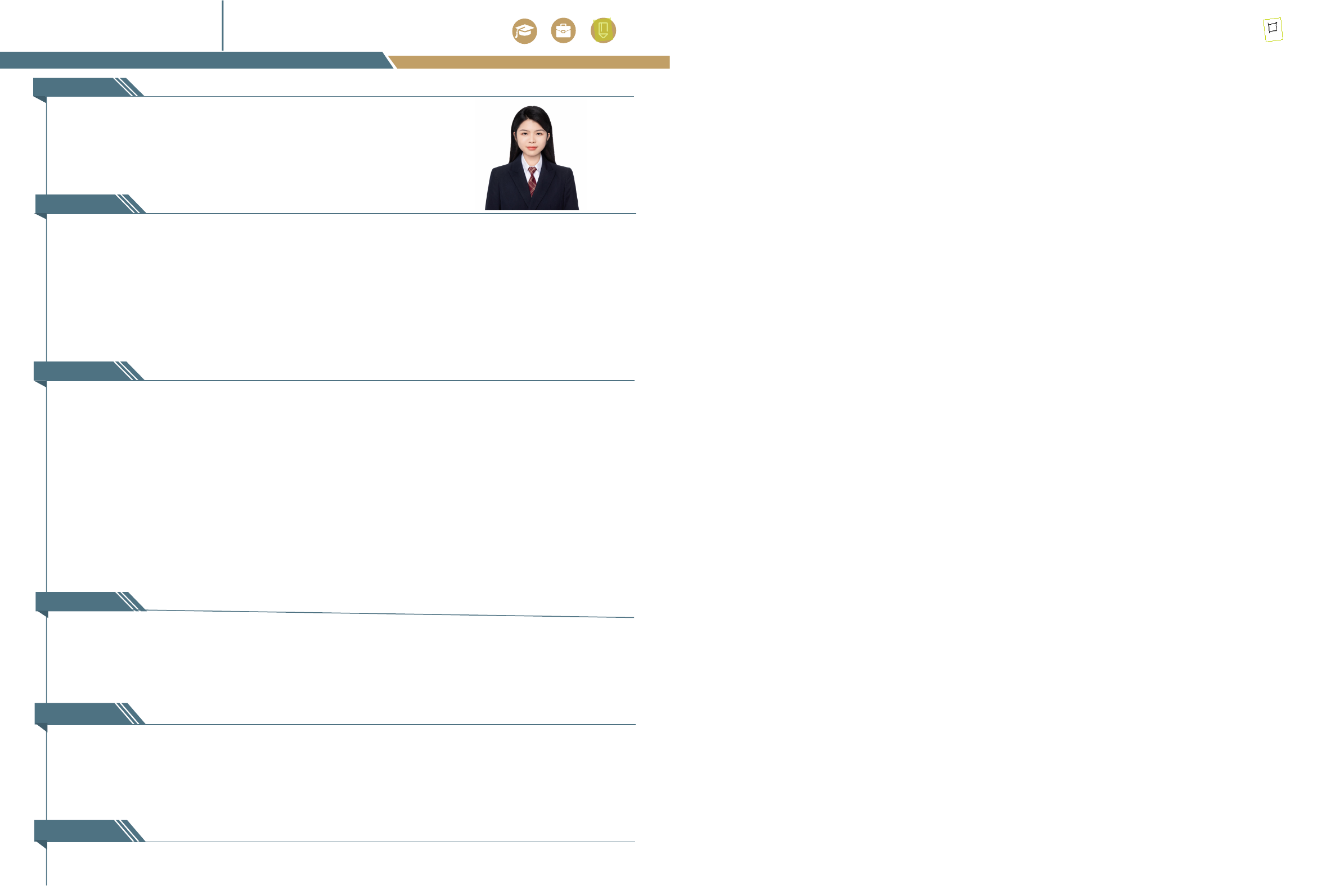The width and height of the screenshot is (1340, 886).
Task: Select the horizontal rule of the top-most banner
Action: 390,97
